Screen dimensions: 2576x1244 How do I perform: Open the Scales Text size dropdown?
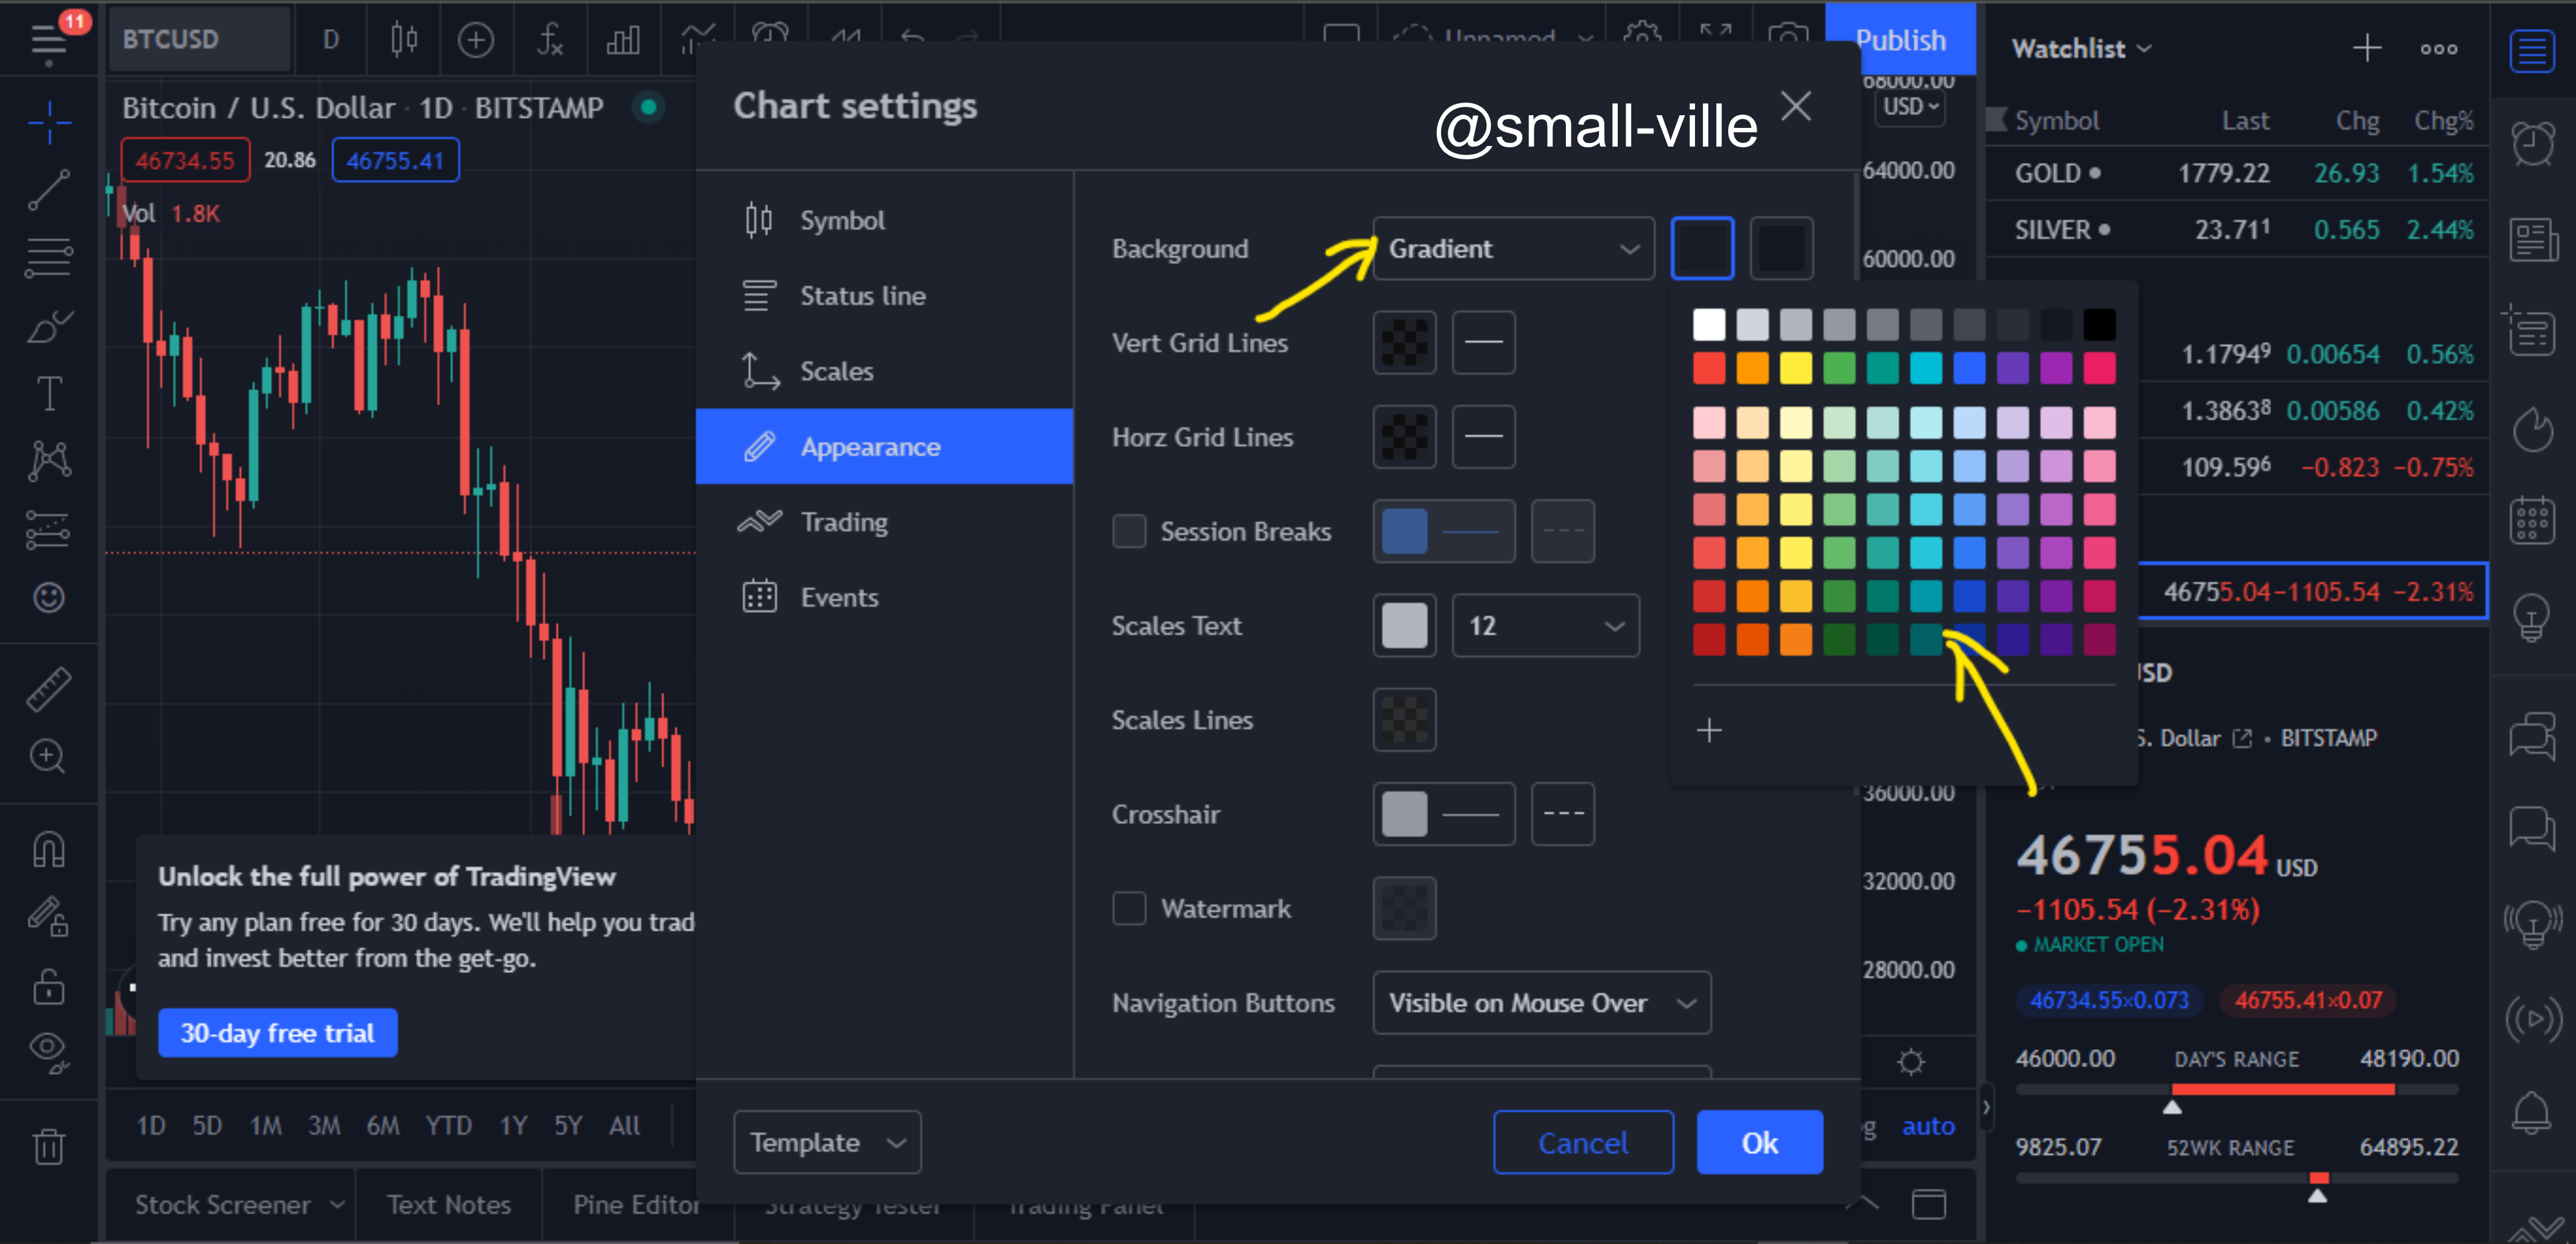pos(1545,625)
